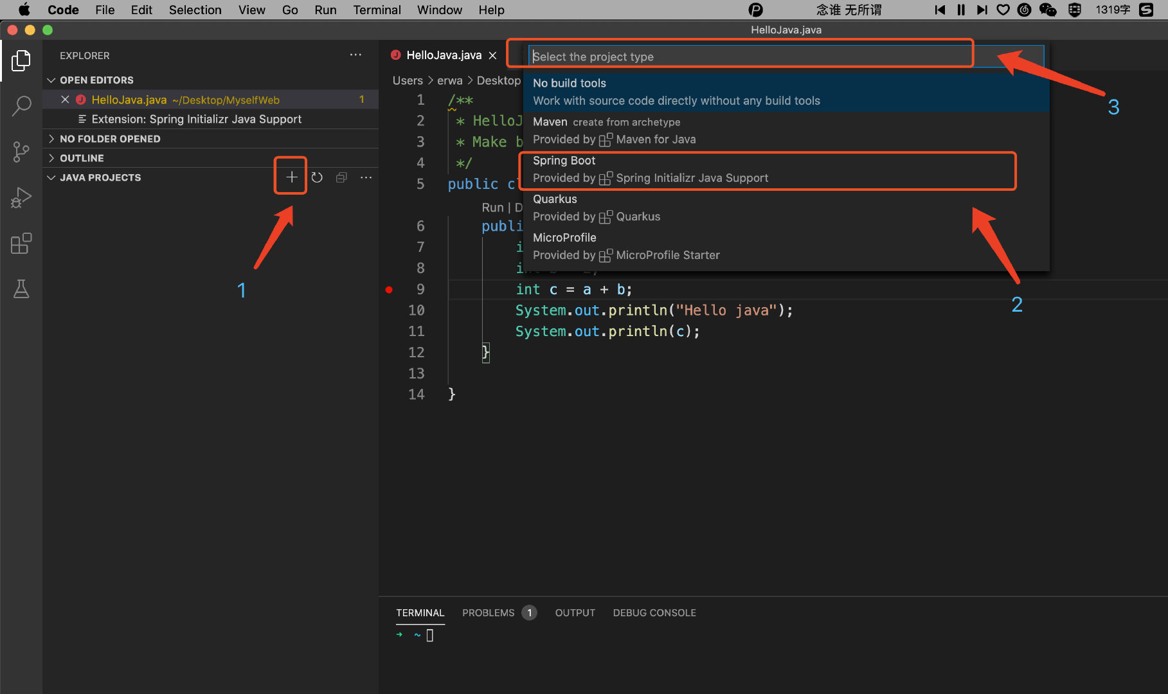
Task: Choose the MicroProfile project type
Action: click(x=786, y=246)
